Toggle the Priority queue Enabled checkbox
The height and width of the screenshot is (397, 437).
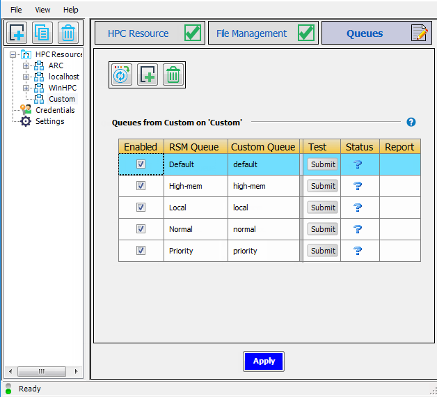tap(141, 251)
